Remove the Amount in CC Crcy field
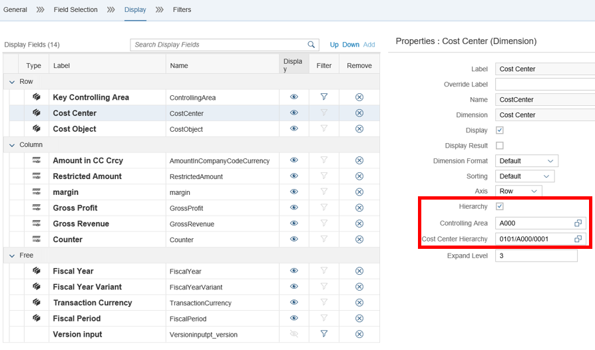 (x=359, y=160)
